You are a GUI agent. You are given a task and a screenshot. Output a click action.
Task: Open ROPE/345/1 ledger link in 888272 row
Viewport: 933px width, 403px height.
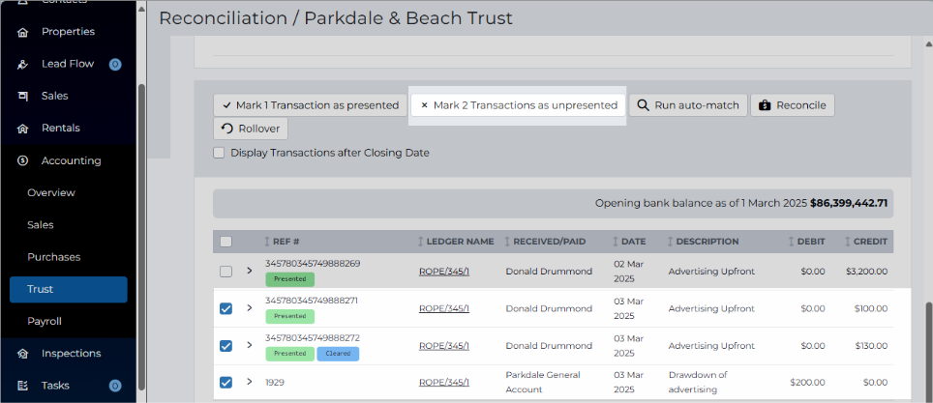[x=444, y=345]
